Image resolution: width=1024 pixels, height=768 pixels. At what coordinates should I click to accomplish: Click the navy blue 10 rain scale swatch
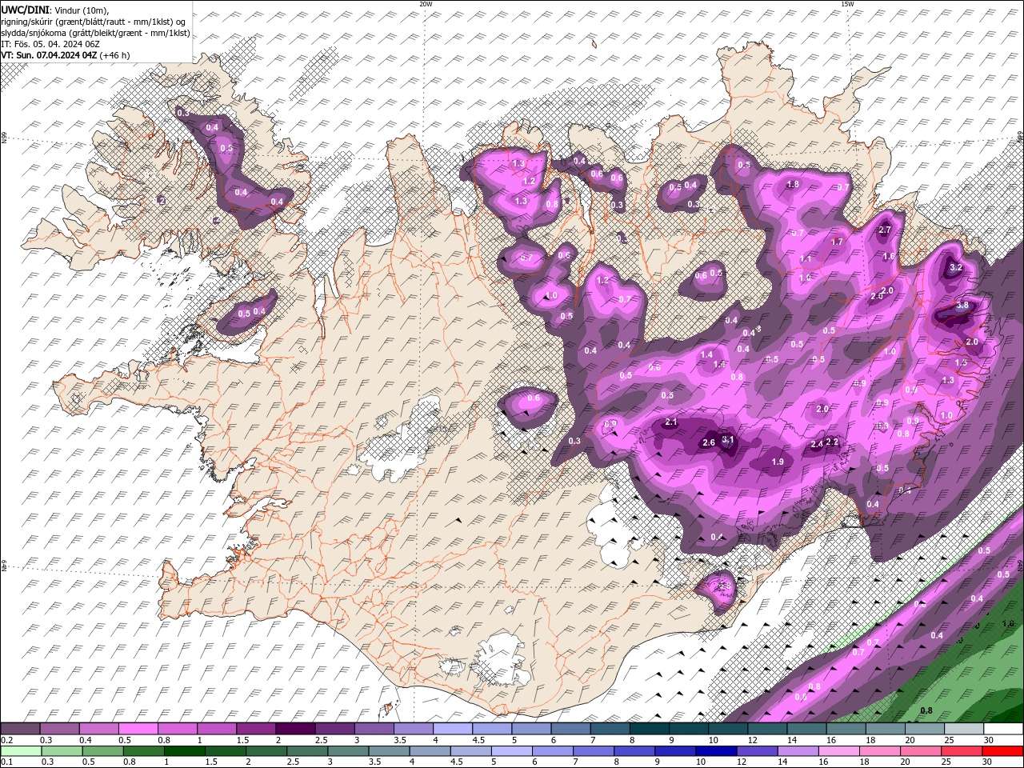(715, 751)
